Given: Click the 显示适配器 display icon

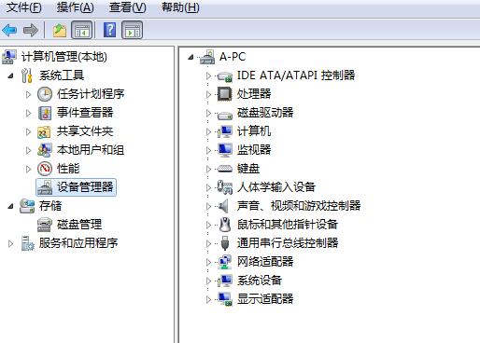Looking at the screenshot, I should point(225,299).
